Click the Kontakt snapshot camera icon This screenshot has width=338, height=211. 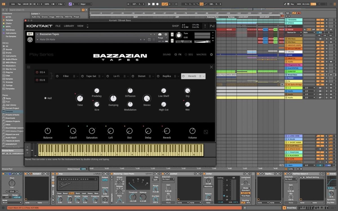160,34
